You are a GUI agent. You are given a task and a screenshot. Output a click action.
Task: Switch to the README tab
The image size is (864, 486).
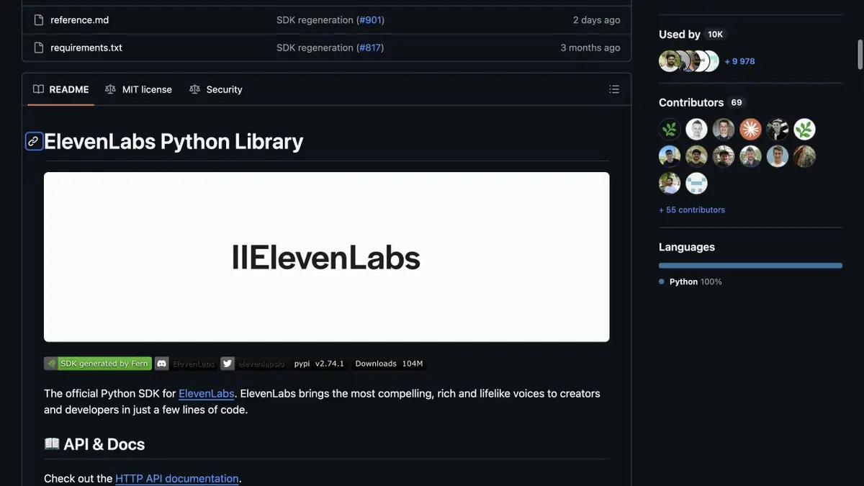61,89
